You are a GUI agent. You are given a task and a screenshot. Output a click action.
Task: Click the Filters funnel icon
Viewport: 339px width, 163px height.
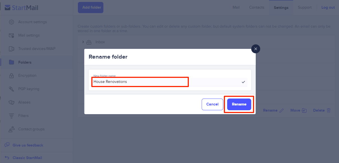[x=11, y=116]
